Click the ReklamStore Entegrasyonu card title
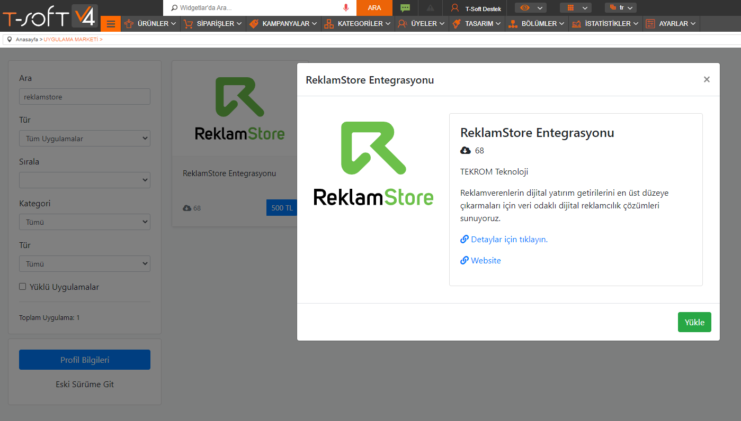Viewport: 741px width, 421px height. click(229, 173)
